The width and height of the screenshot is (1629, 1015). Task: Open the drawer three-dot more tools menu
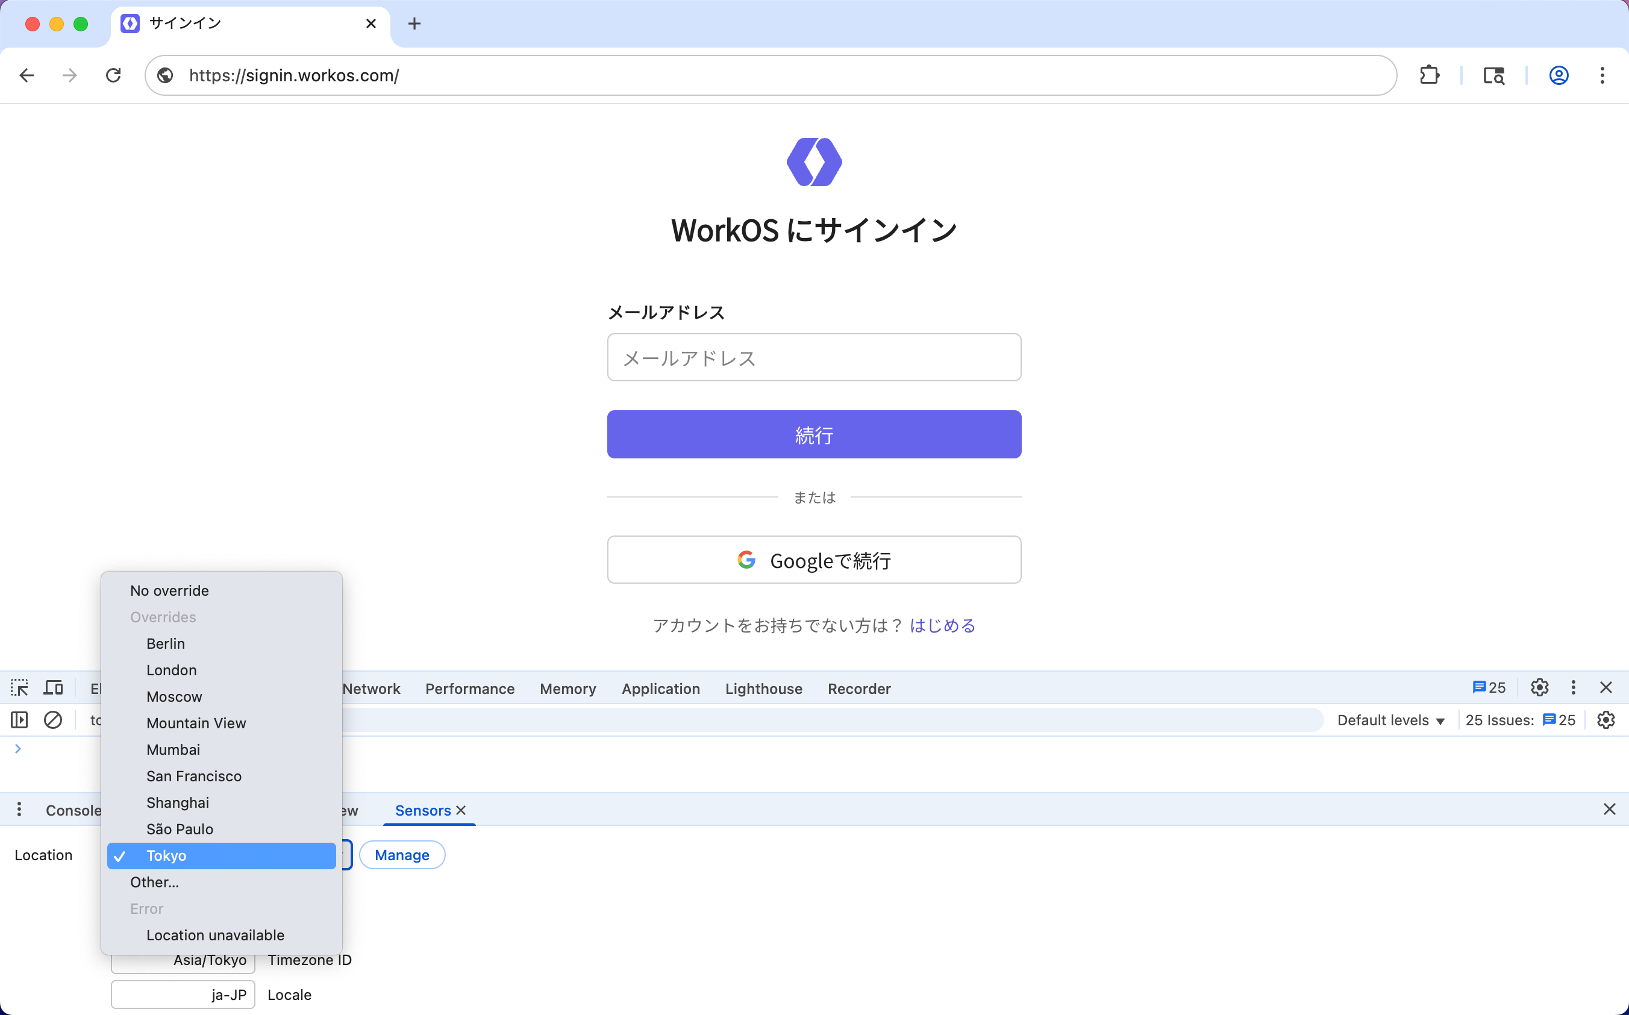click(19, 810)
